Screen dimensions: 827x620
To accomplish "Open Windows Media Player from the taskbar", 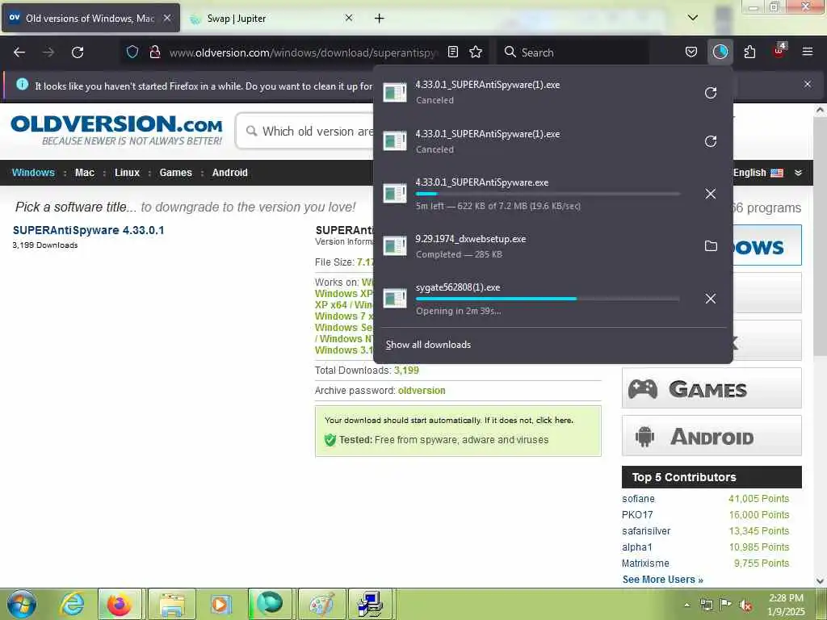I will (221, 604).
